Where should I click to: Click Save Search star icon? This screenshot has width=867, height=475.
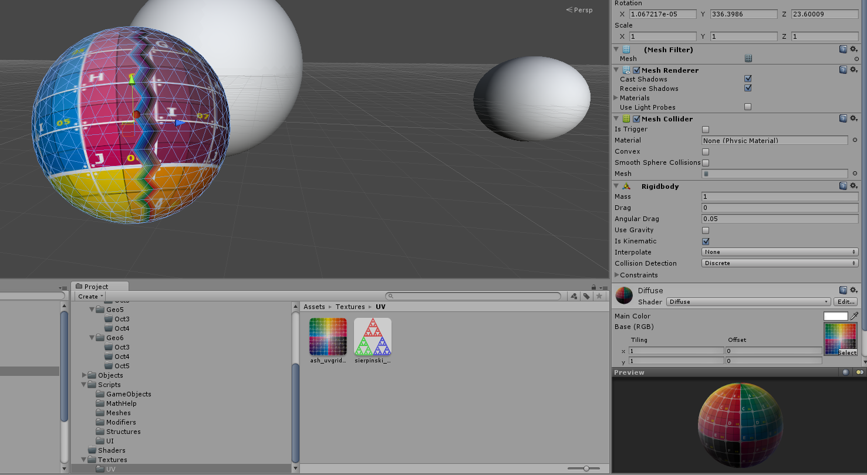599,296
